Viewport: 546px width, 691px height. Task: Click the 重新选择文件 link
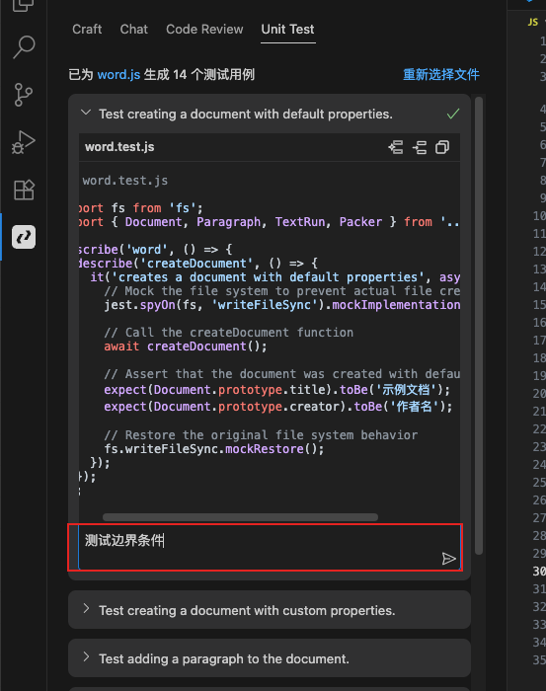(441, 74)
